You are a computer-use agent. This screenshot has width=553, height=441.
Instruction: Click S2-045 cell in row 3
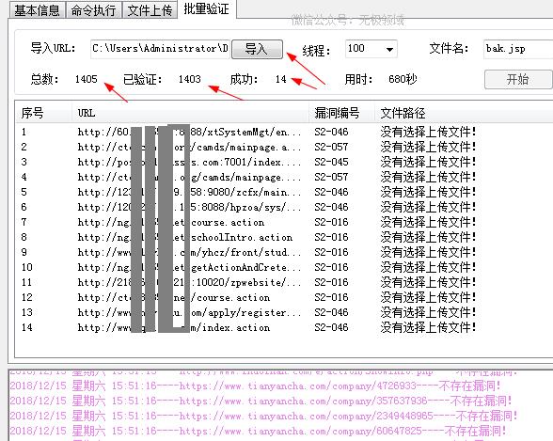[331, 162]
